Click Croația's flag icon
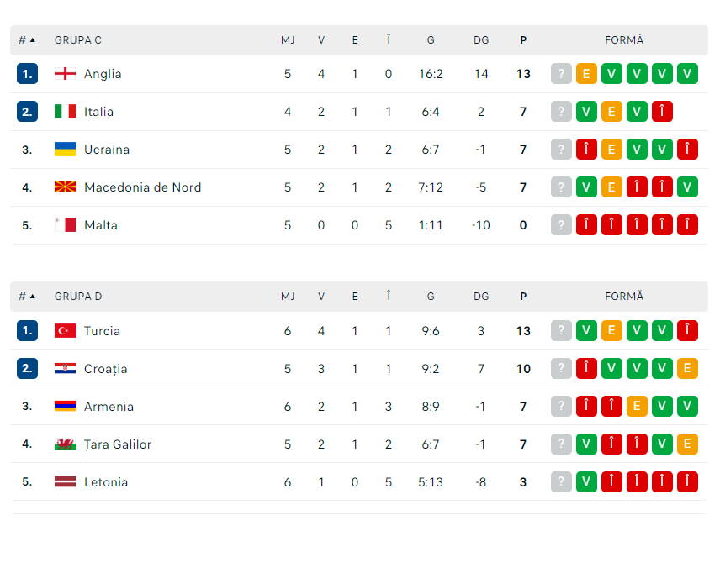720x568 pixels. 66,368
